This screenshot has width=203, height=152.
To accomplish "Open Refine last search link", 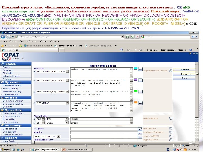I will pyautogui.click(x=12, y=86).
